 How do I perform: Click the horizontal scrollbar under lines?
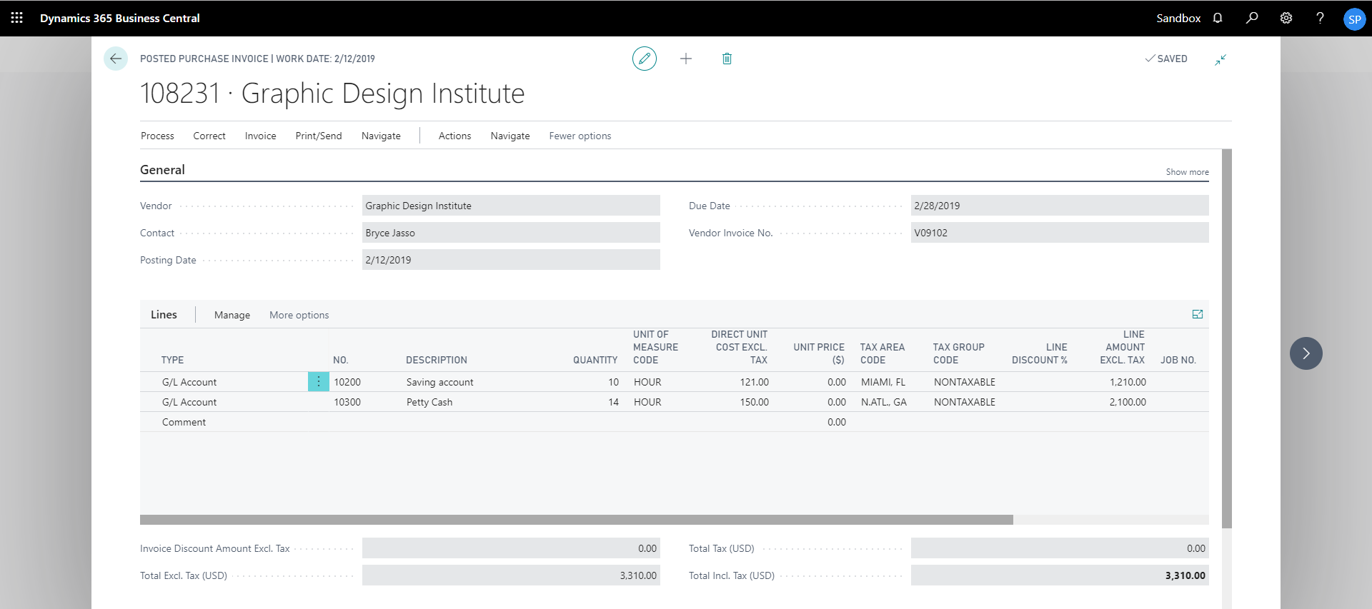(x=576, y=520)
